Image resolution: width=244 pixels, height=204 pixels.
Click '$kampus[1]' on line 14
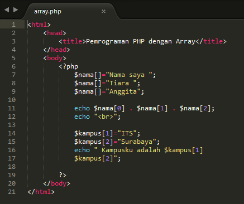[94, 133]
